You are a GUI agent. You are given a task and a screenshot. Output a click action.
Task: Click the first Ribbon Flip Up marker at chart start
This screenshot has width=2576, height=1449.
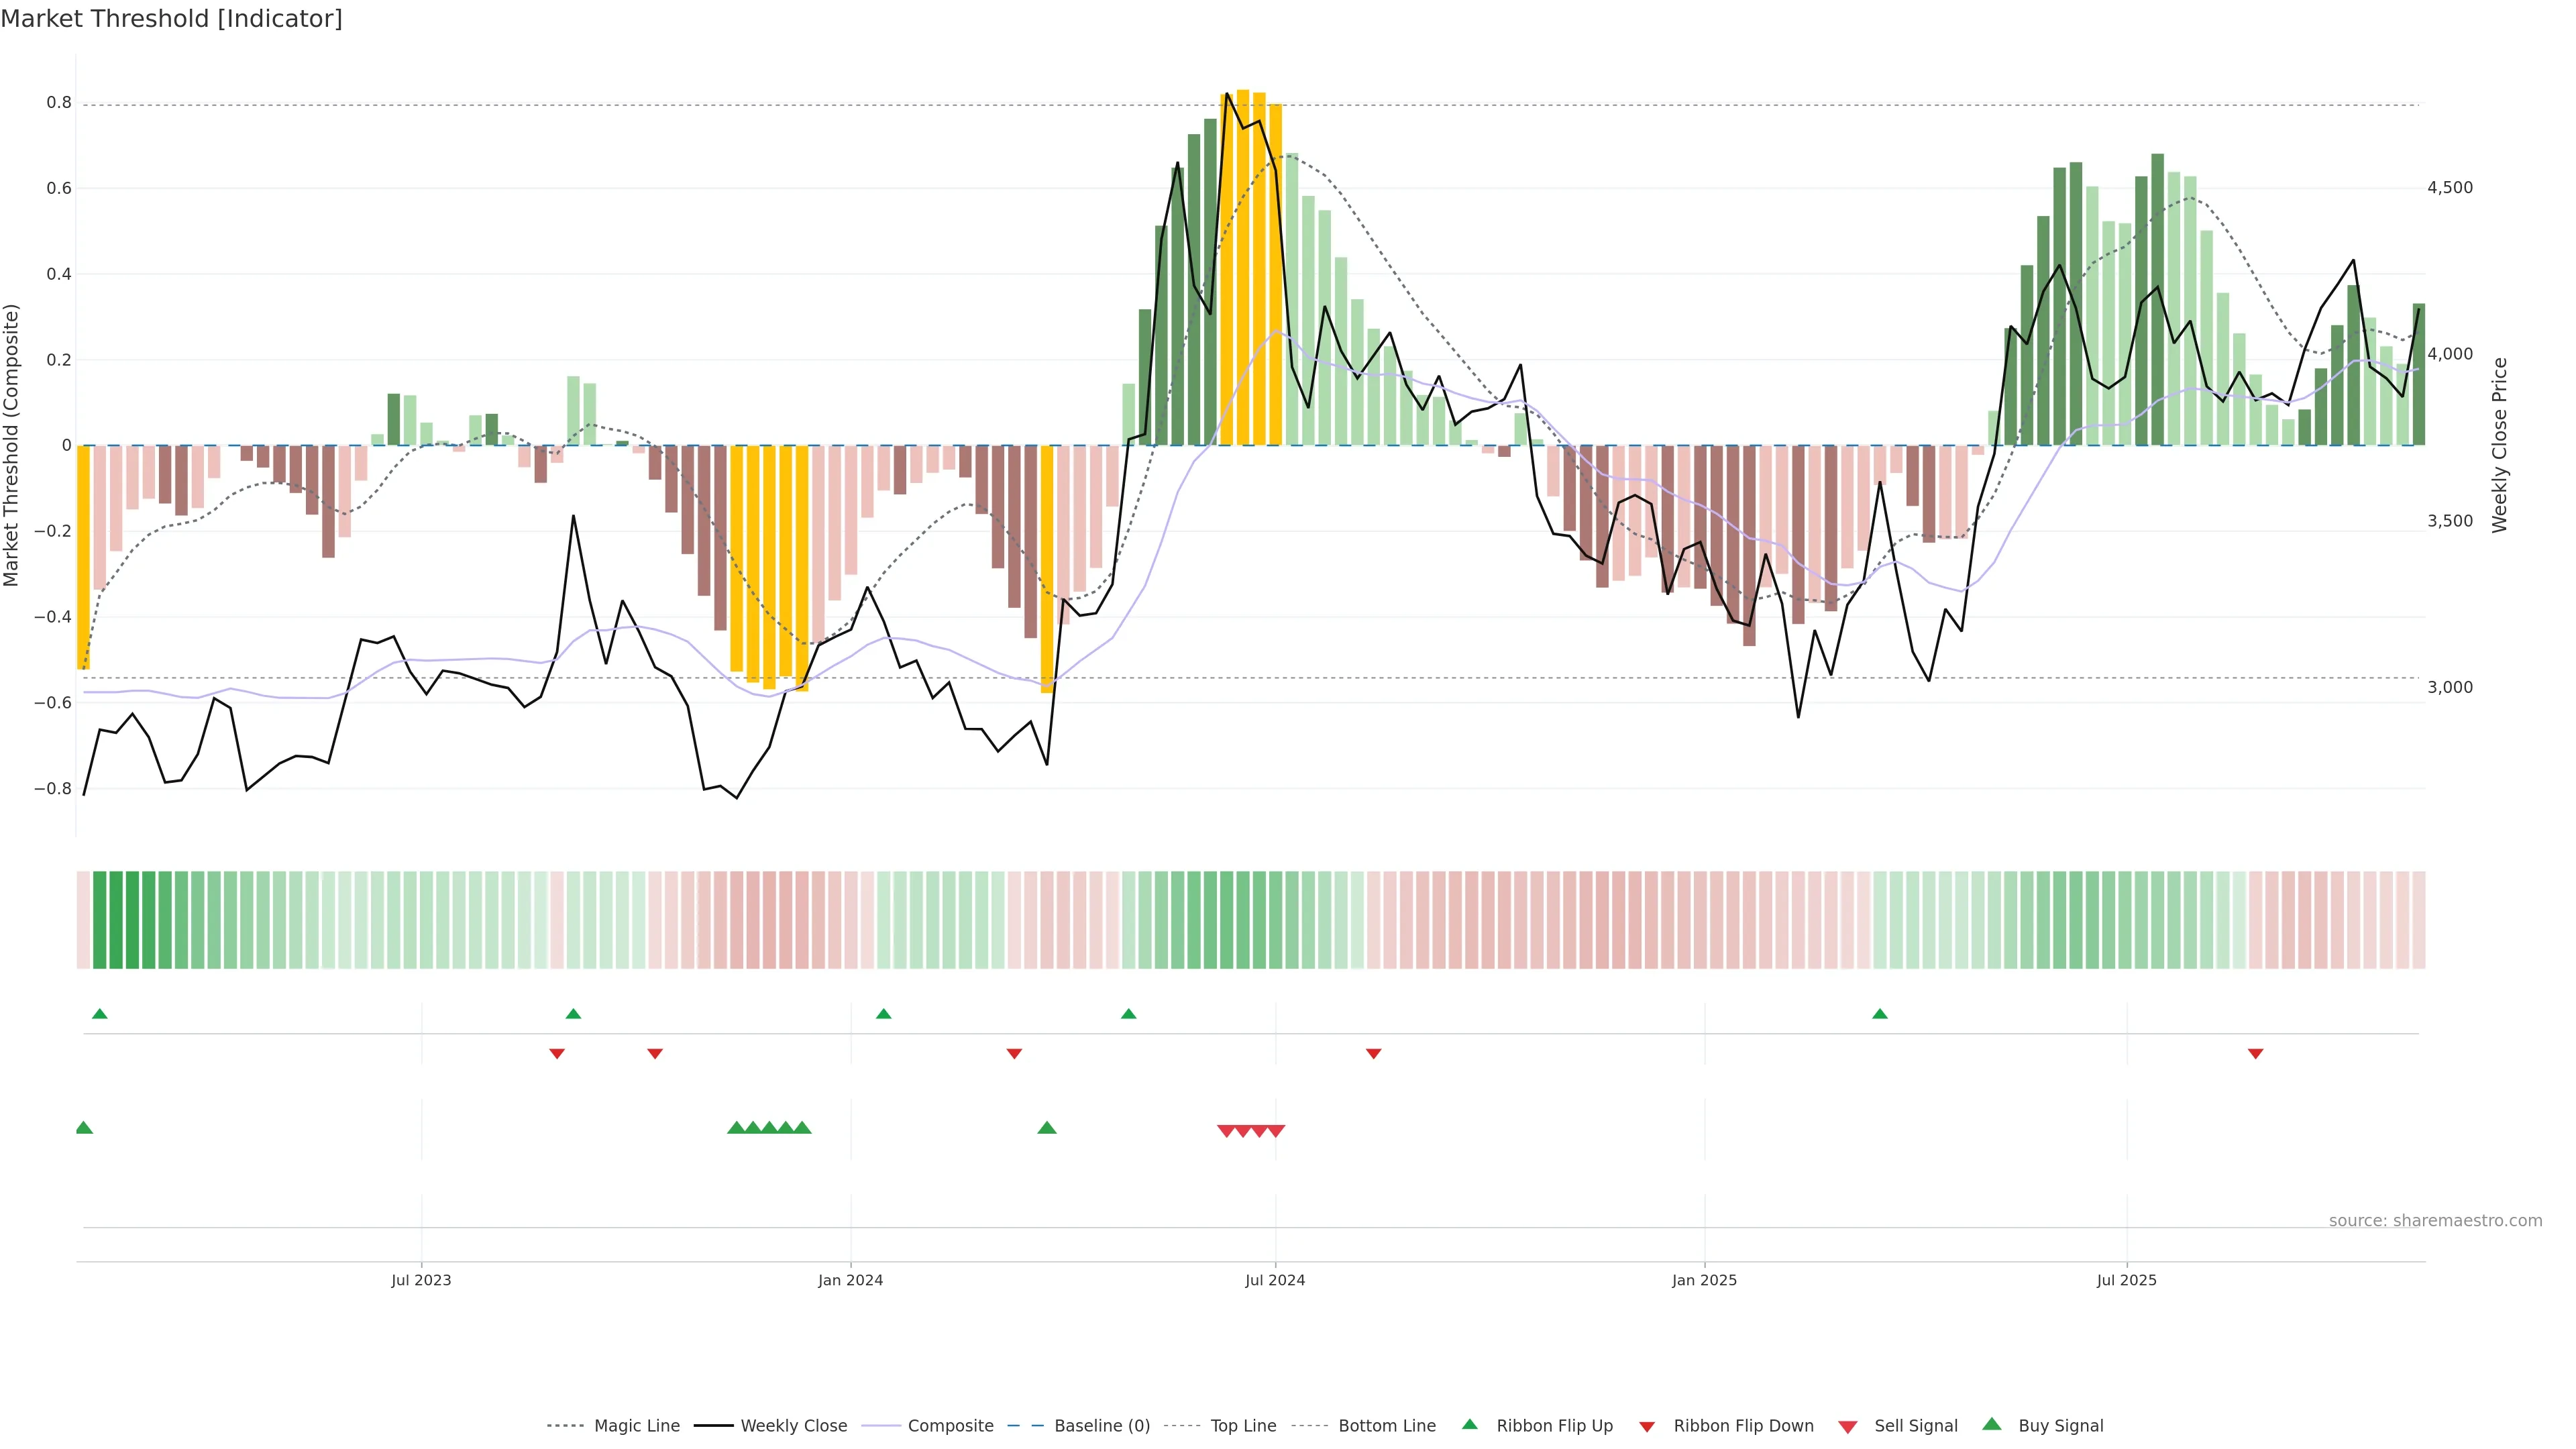[99, 1014]
